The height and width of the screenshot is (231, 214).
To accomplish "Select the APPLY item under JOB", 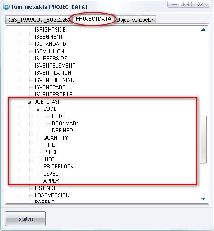I will click(51, 181).
